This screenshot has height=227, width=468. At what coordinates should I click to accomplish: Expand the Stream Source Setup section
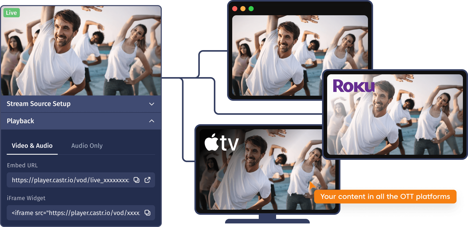click(81, 104)
